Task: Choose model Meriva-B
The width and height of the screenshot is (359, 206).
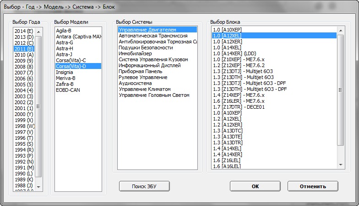Action: pos(78,78)
